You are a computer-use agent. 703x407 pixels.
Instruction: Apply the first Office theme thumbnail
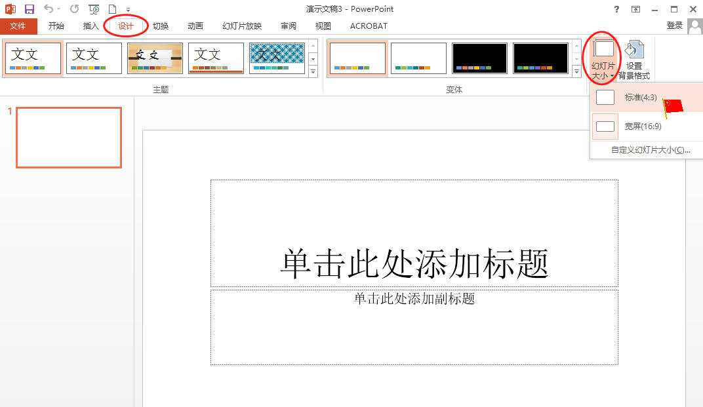(33, 58)
